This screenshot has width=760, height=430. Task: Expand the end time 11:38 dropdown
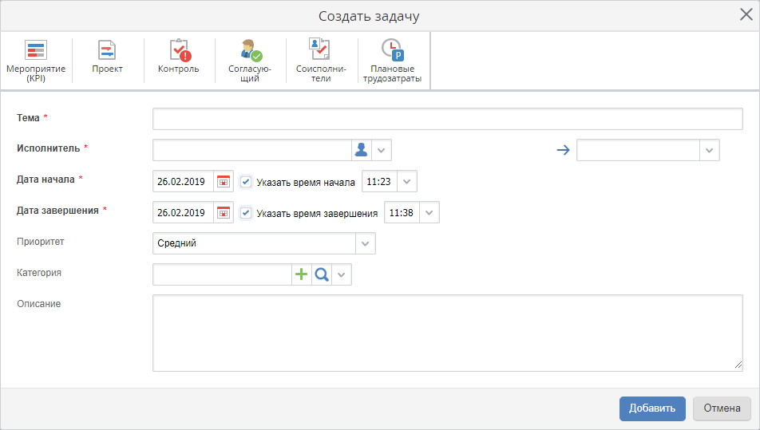pyautogui.click(x=429, y=213)
